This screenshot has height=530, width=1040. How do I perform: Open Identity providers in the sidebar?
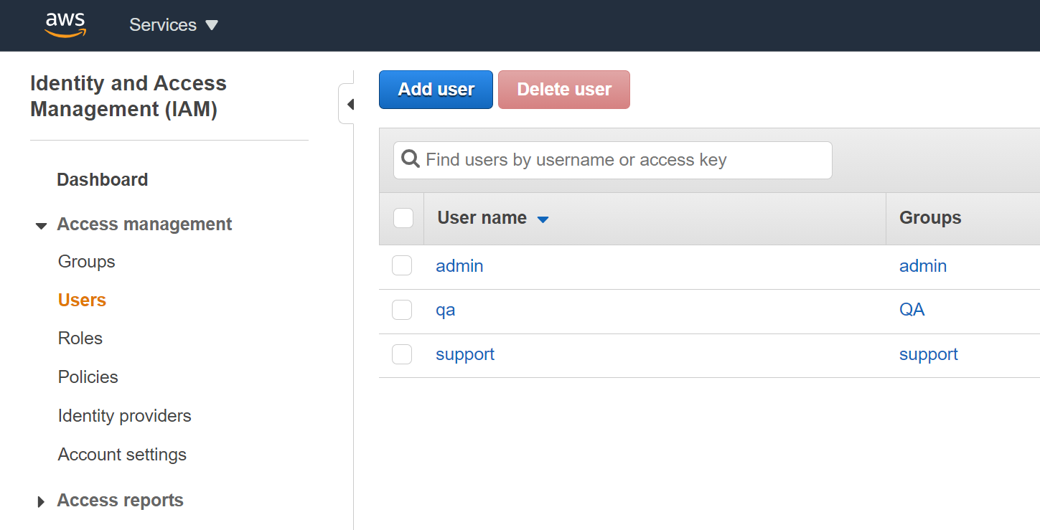pyautogui.click(x=125, y=416)
